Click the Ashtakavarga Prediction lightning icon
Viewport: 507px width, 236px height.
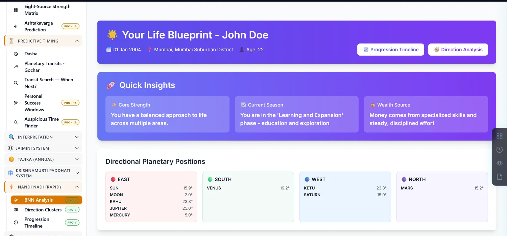click(x=16, y=26)
